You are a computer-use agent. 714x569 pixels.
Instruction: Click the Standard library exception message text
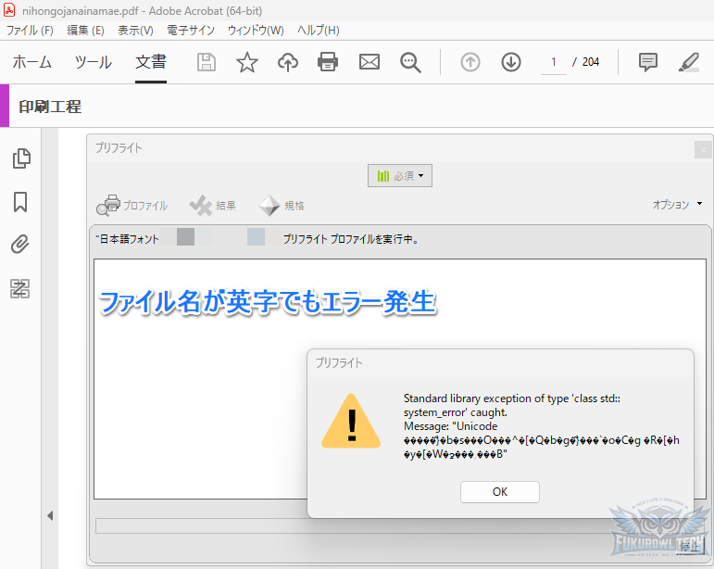(542, 426)
